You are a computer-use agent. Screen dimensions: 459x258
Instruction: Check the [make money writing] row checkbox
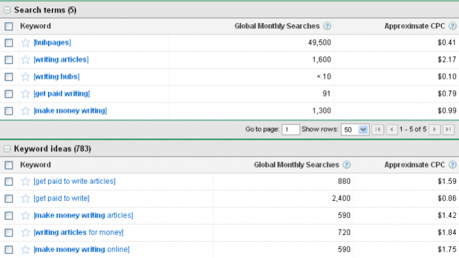(9, 111)
